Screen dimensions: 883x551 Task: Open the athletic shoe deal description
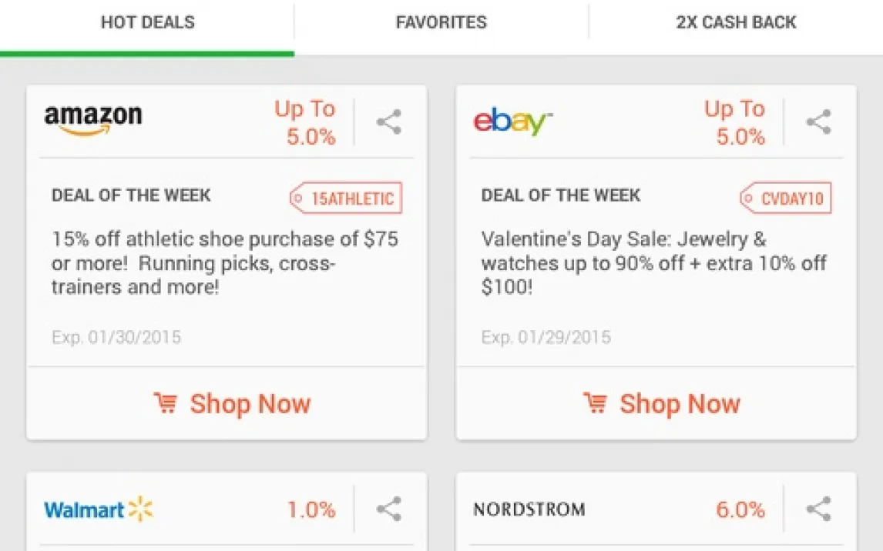pyautogui.click(x=224, y=264)
